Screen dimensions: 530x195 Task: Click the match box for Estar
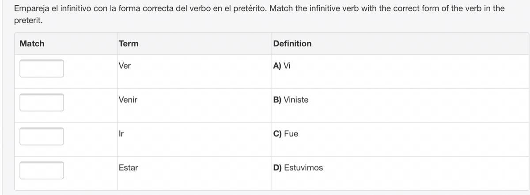42,170
